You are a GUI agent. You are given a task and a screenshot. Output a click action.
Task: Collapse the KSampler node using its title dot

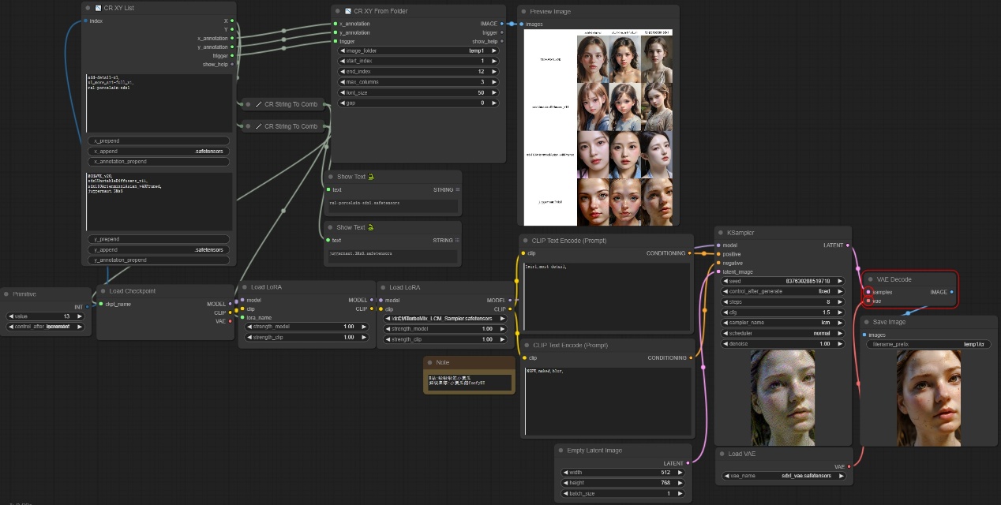click(720, 233)
